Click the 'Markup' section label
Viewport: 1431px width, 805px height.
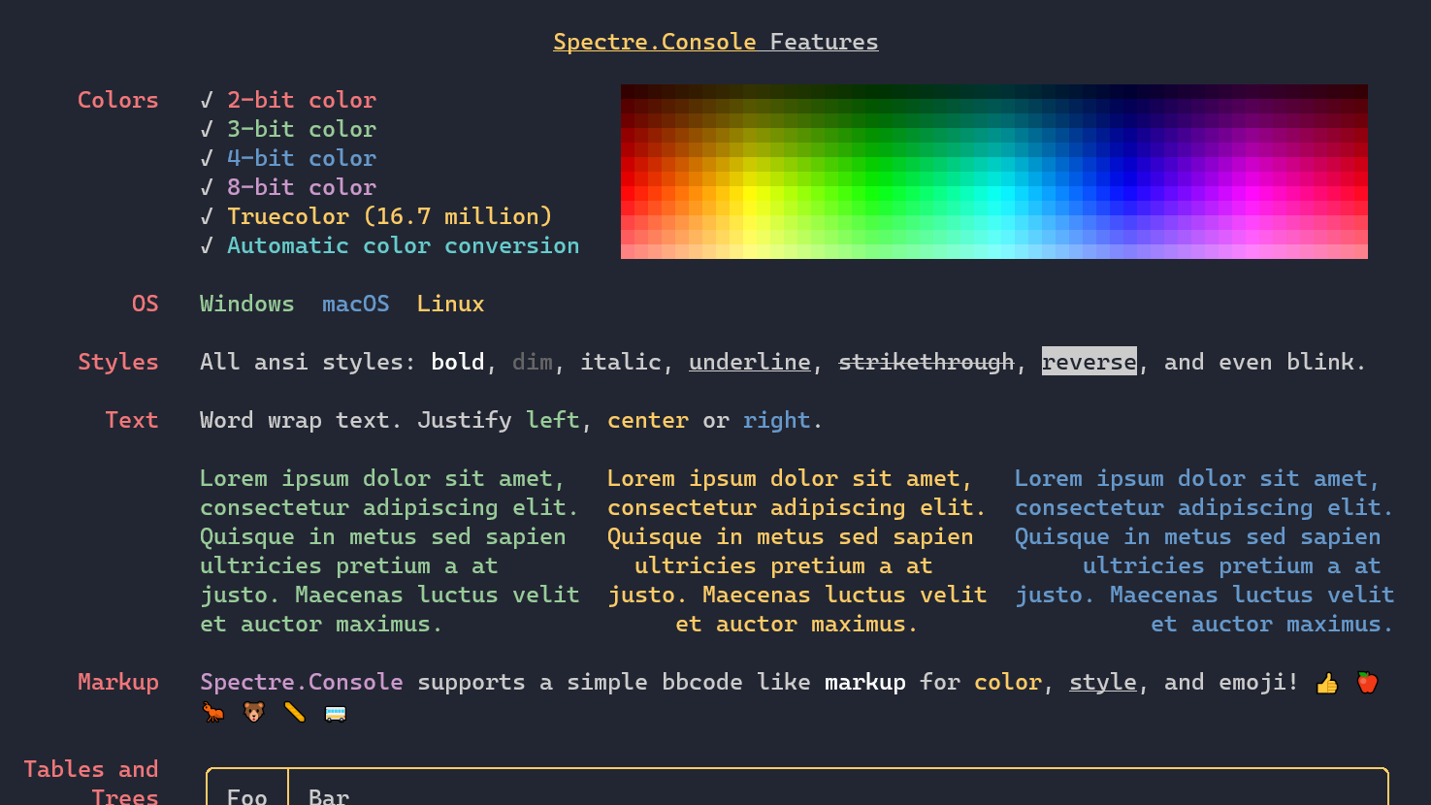click(118, 682)
